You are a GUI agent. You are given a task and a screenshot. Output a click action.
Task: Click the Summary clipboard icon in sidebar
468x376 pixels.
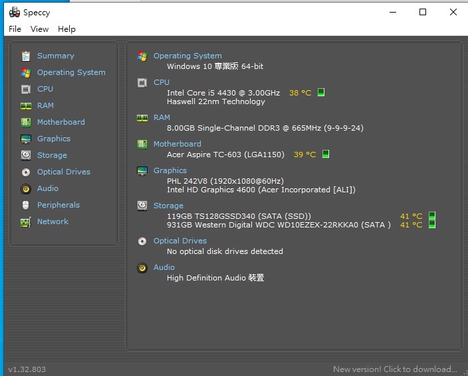pos(26,56)
